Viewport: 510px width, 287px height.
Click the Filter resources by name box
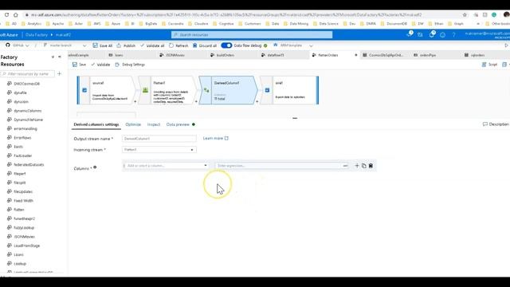pos(28,74)
